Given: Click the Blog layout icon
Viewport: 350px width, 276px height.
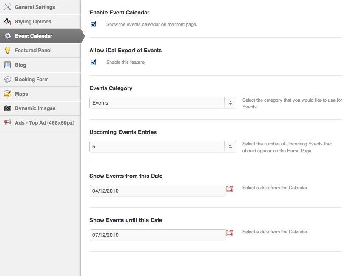Looking at the screenshot, I should [x=8, y=65].
